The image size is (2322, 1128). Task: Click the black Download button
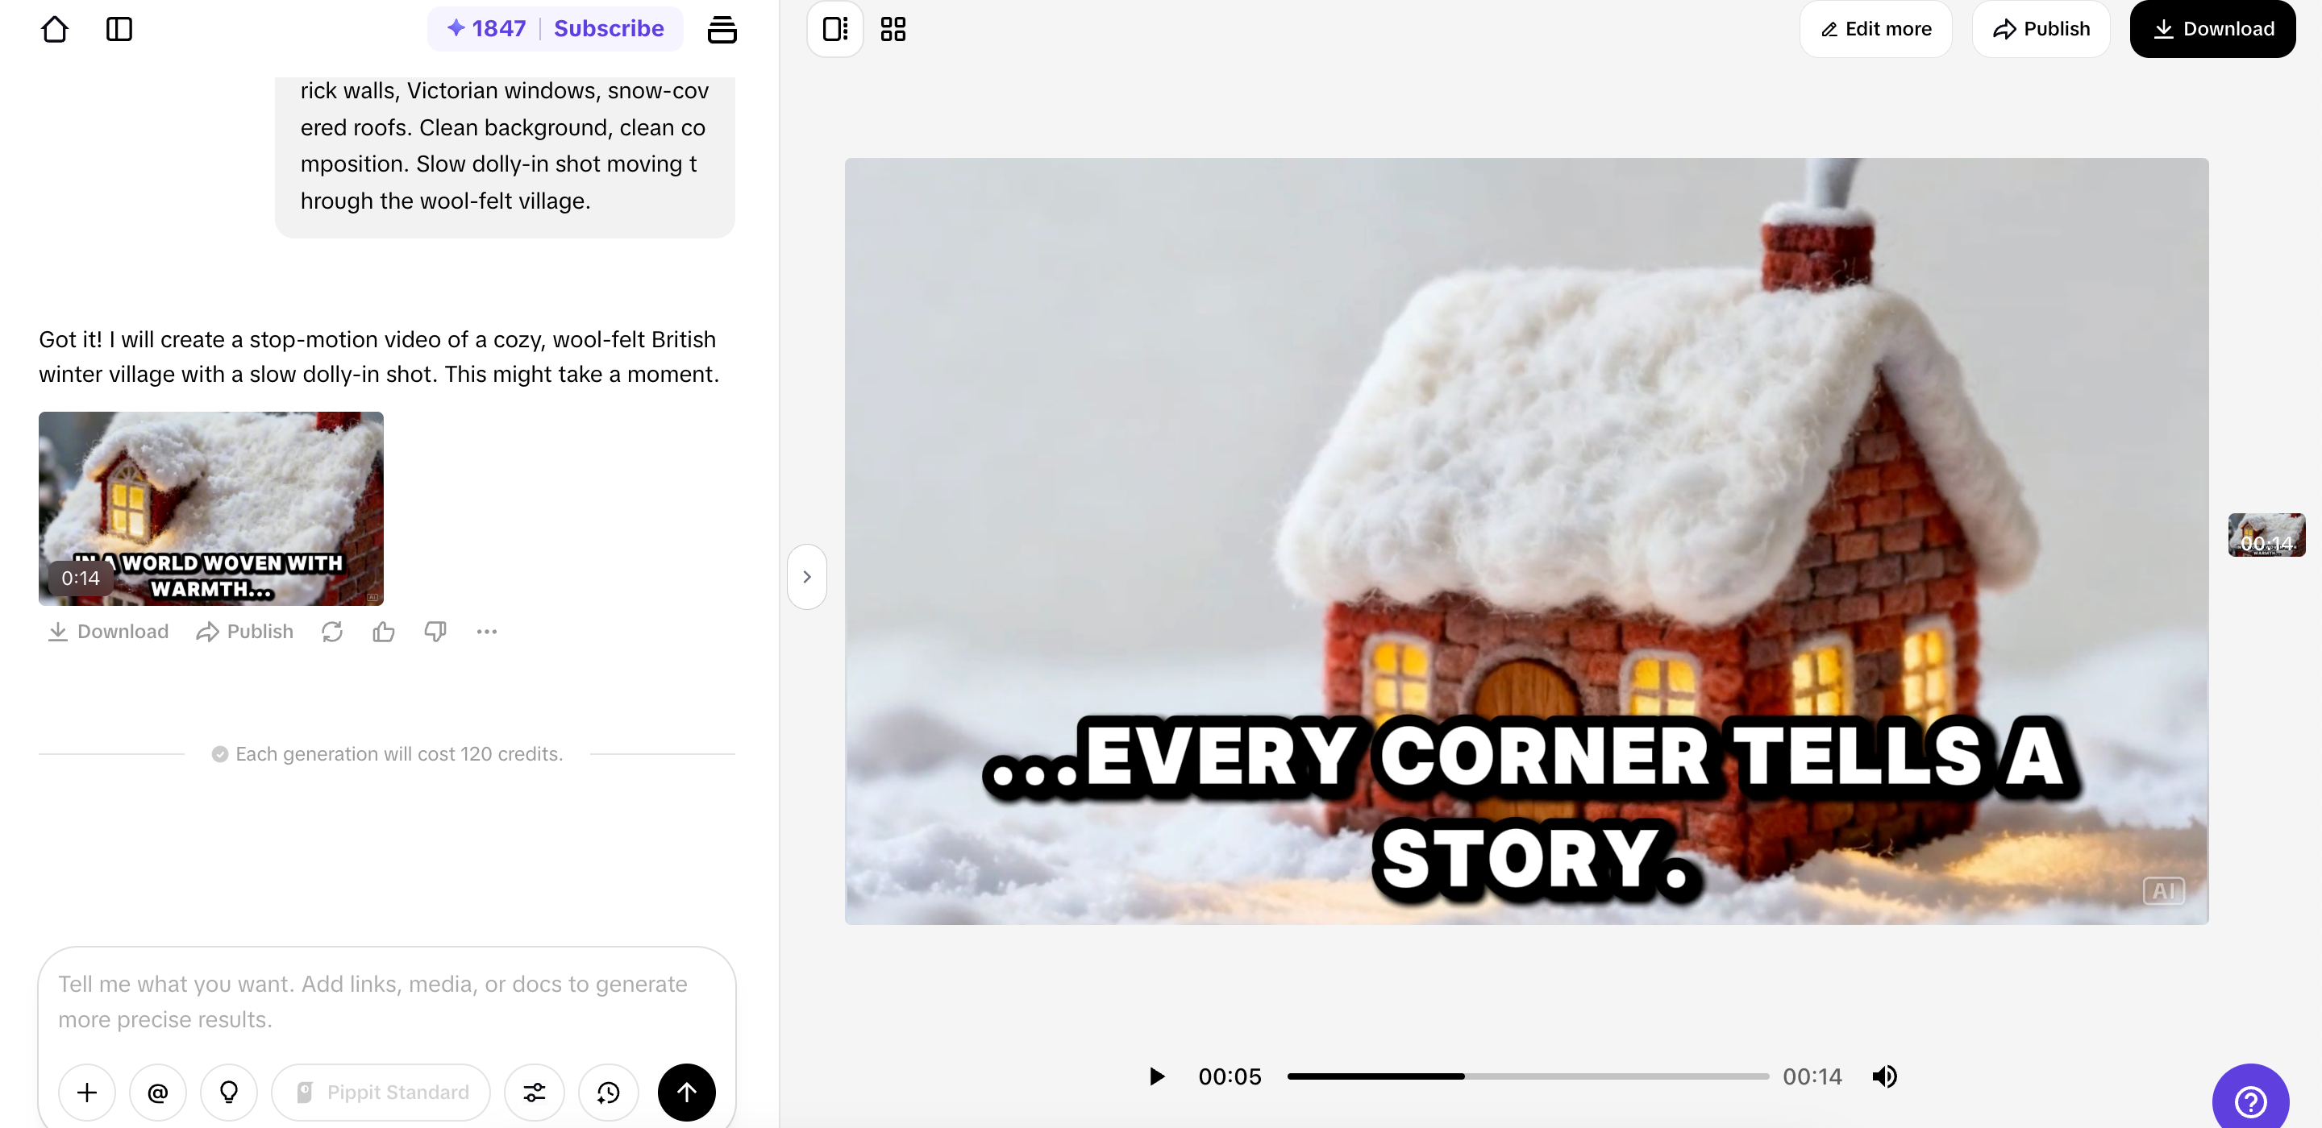[x=2212, y=29]
